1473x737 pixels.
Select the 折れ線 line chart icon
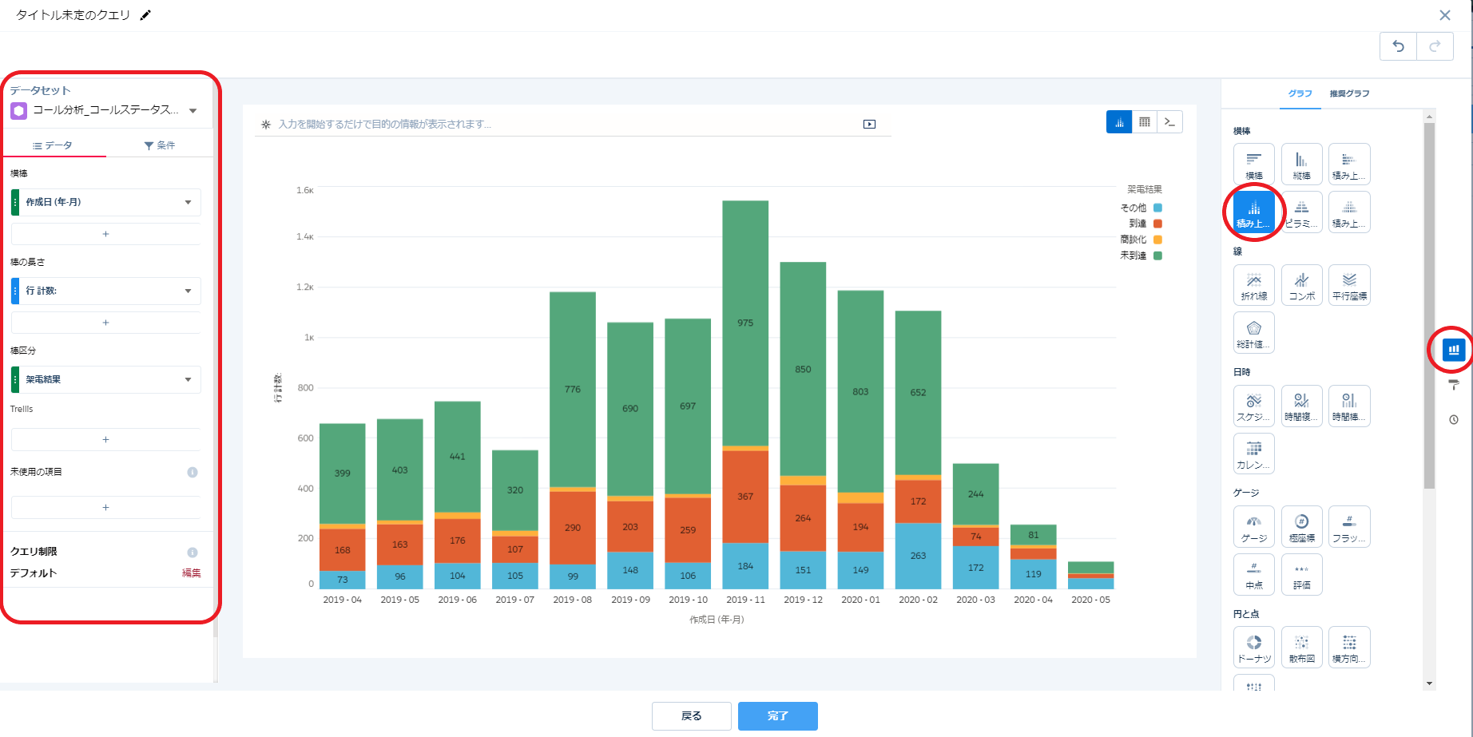click(x=1253, y=284)
